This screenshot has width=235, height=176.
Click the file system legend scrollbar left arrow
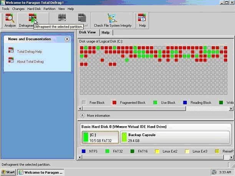pyautogui.click(x=80, y=157)
